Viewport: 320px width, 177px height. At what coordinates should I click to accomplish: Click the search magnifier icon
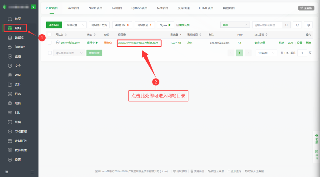(286, 25)
